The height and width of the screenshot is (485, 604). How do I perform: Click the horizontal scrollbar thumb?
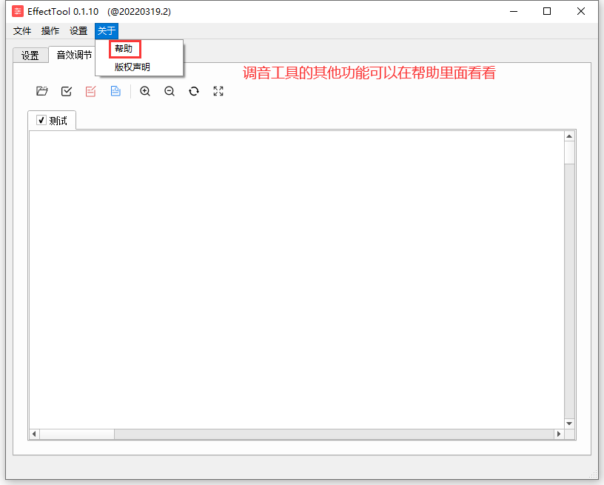coord(77,434)
